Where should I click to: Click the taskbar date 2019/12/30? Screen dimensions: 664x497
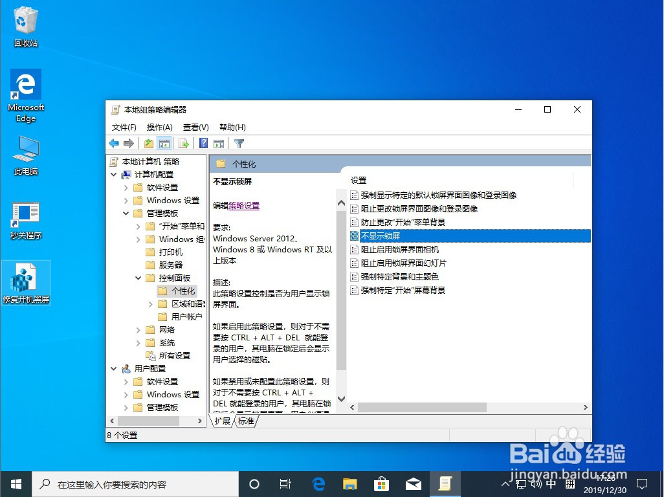point(604,491)
